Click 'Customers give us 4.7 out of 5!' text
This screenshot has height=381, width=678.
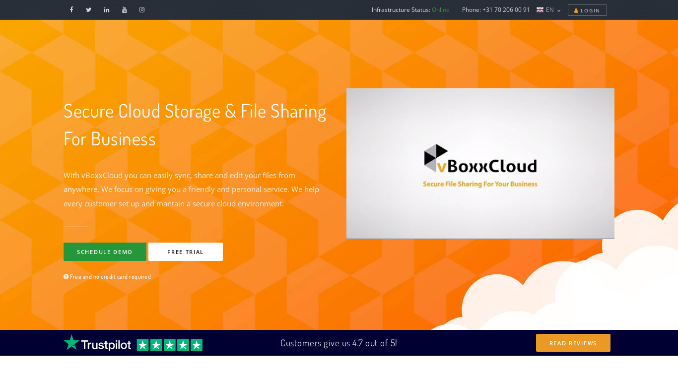339,343
